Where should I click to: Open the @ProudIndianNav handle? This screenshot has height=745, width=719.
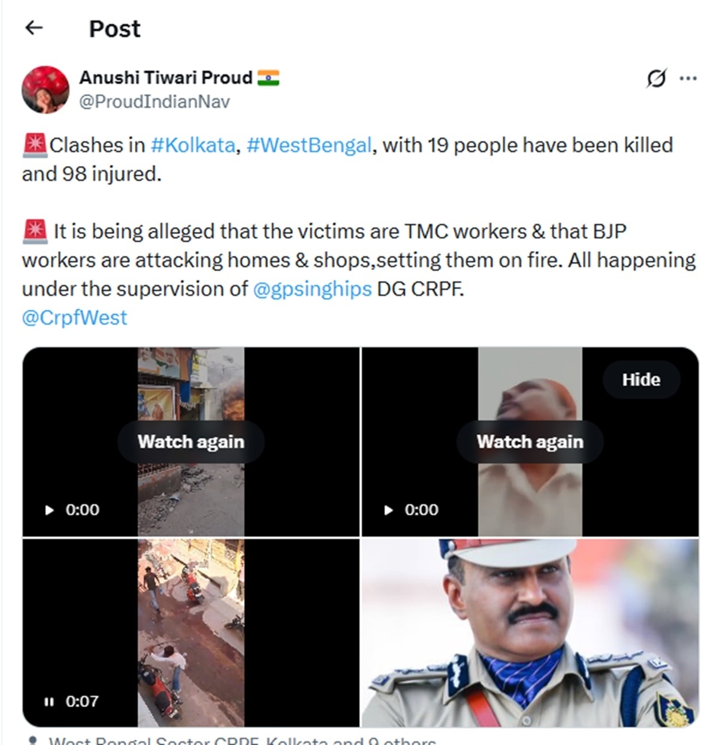(155, 102)
